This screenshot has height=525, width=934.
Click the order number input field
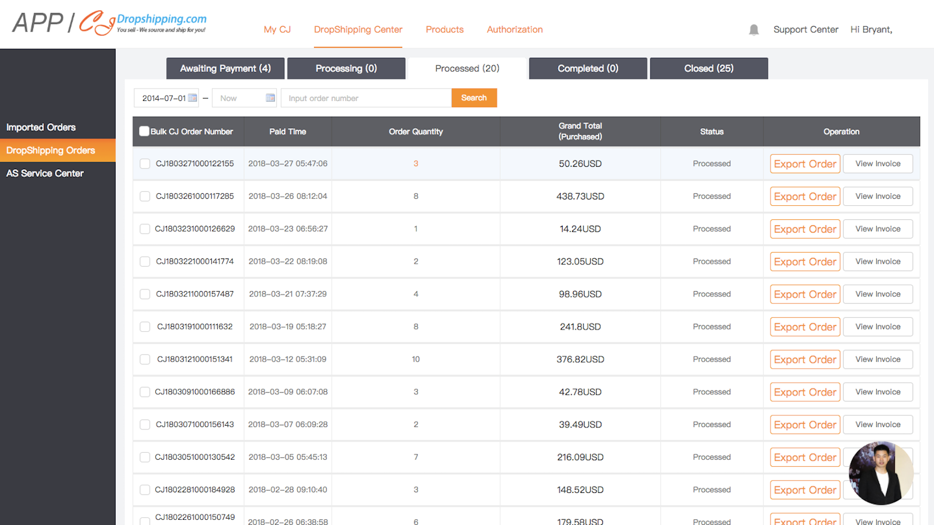[366, 98]
